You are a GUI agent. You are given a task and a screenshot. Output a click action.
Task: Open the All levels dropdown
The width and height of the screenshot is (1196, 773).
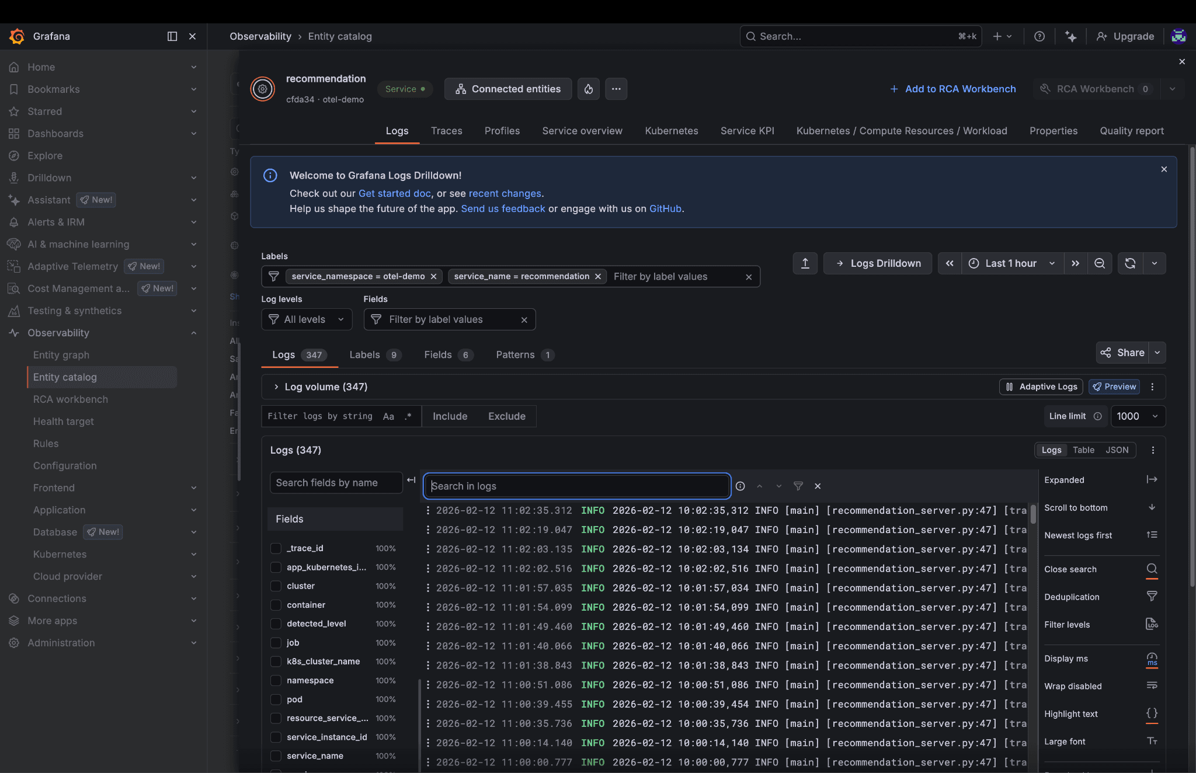(x=307, y=319)
